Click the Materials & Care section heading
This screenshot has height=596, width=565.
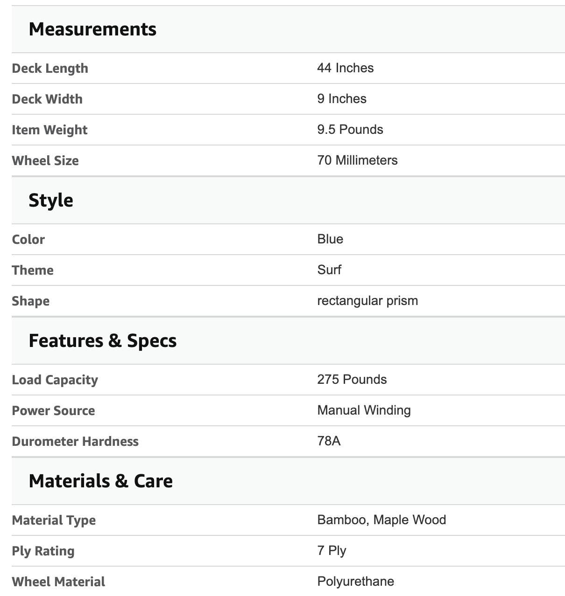tap(101, 481)
